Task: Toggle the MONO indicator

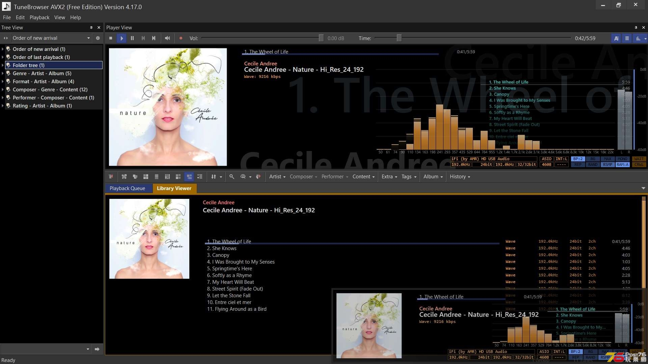Action: pyautogui.click(x=622, y=159)
